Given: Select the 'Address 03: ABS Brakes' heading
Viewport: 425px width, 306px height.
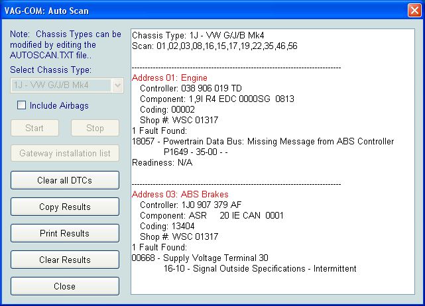Looking at the screenshot, I should tap(180, 195).
